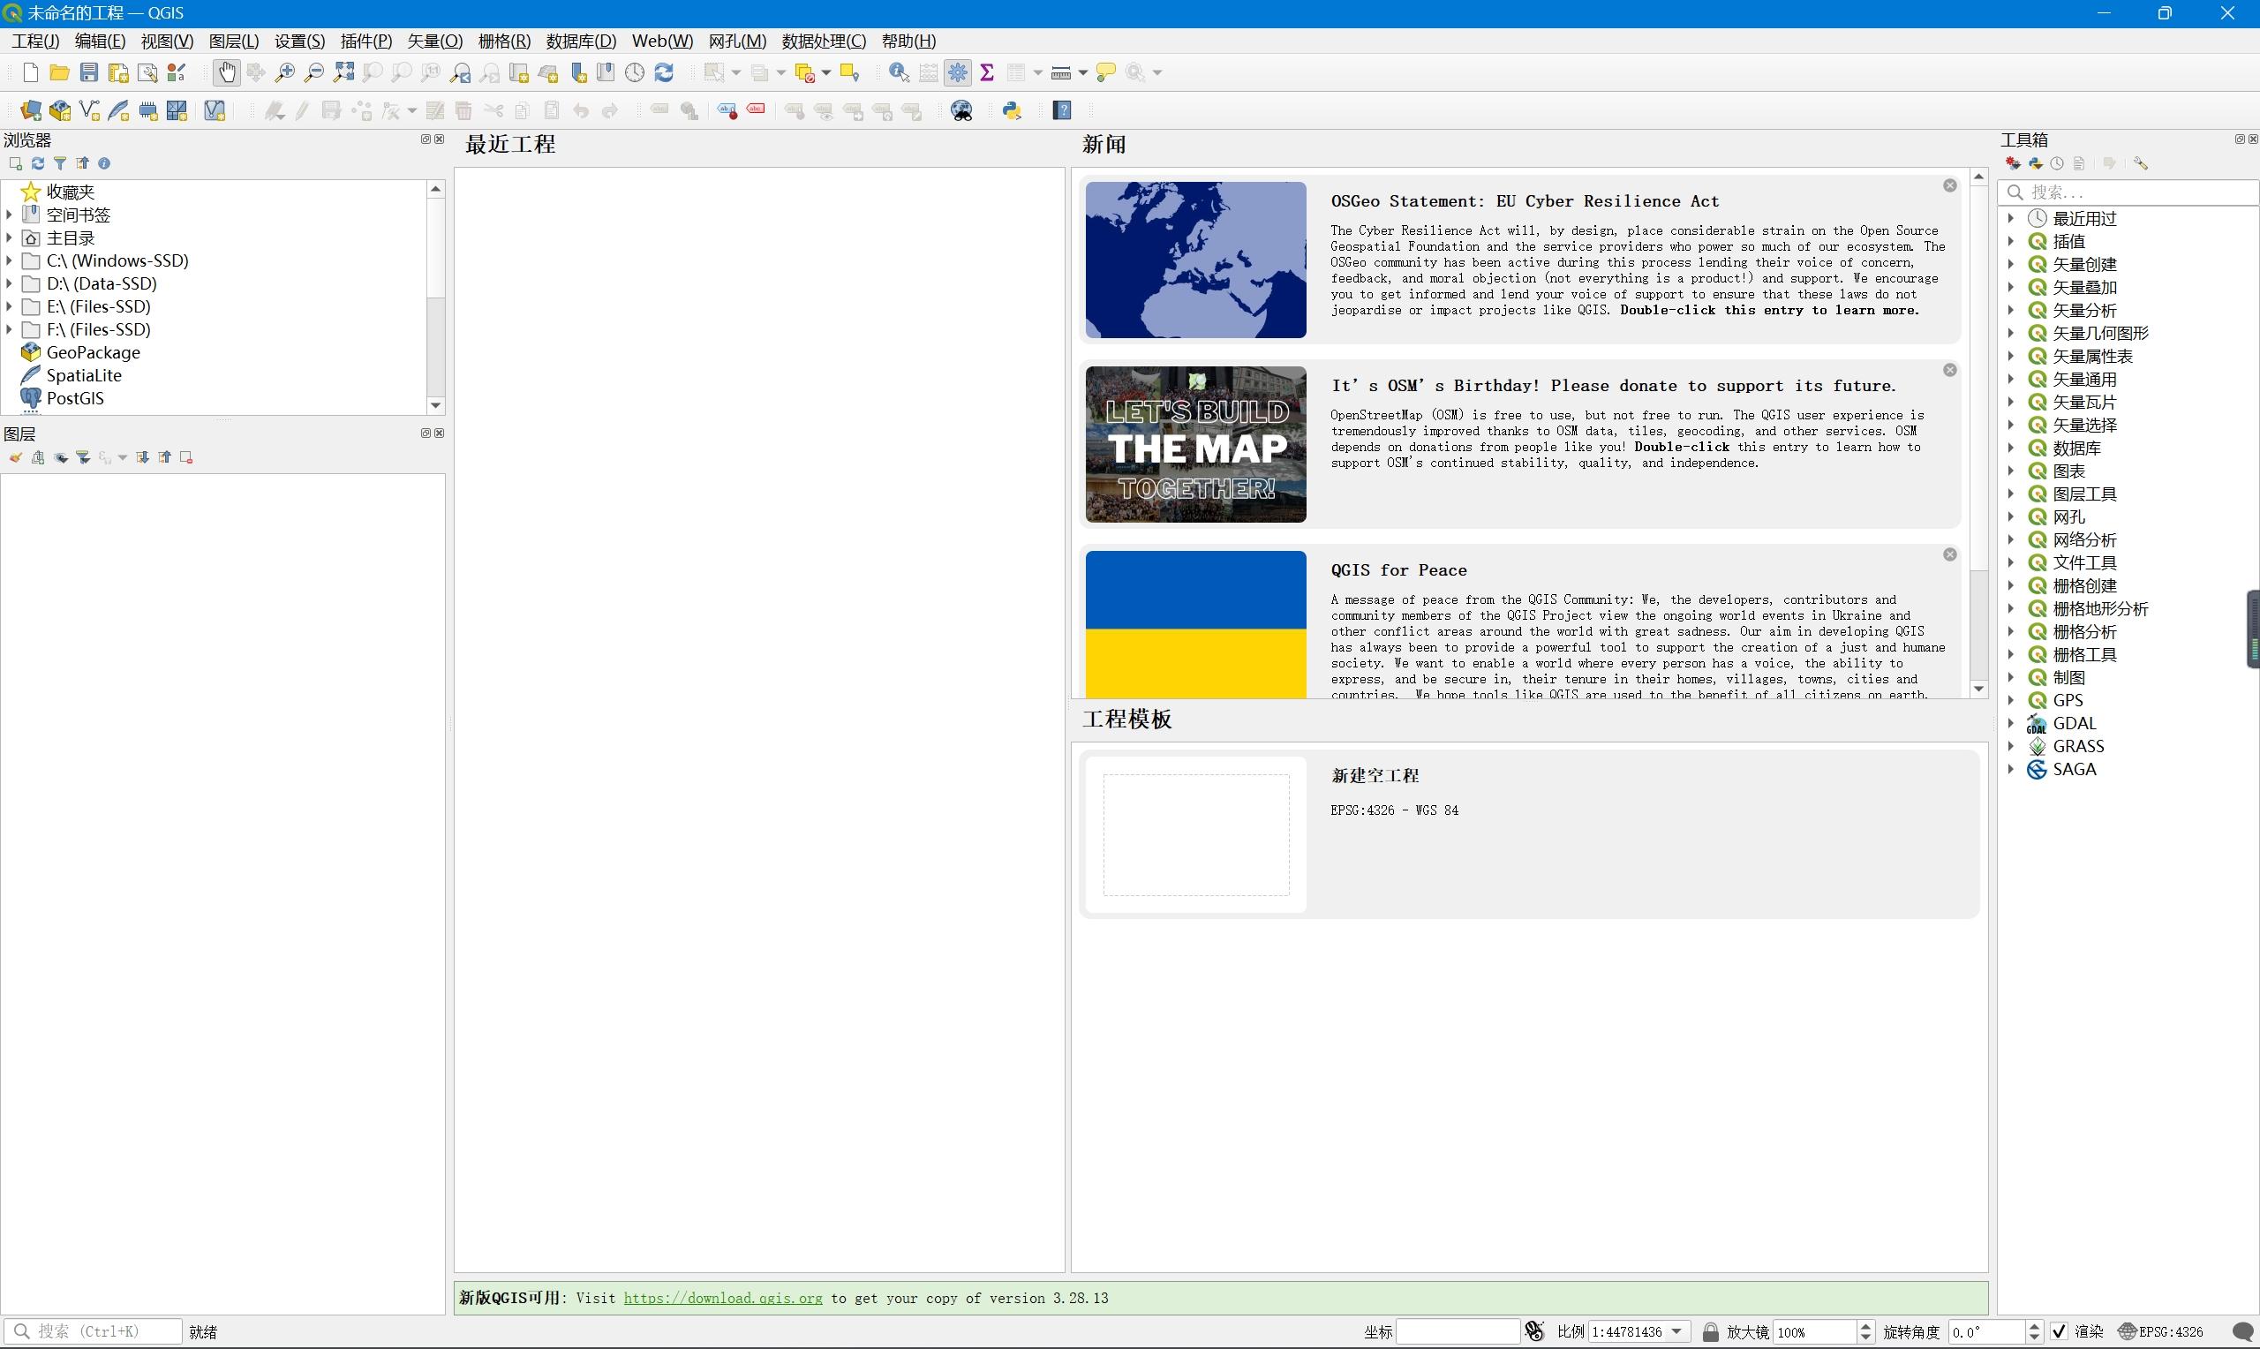Expand the 矢量创建 toolbox group
2260x1349 pixels.
[x=2011, y=265]
